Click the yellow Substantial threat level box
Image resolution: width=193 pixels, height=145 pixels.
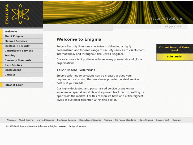click(174, 57)
